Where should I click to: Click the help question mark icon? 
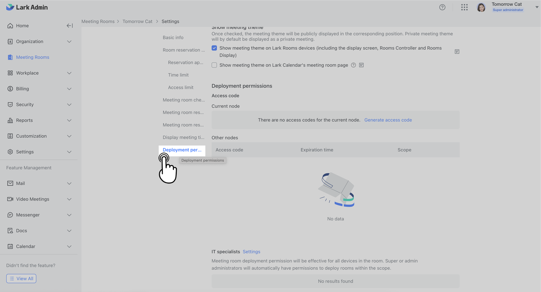pyautogui.click(x=442, y=7)
